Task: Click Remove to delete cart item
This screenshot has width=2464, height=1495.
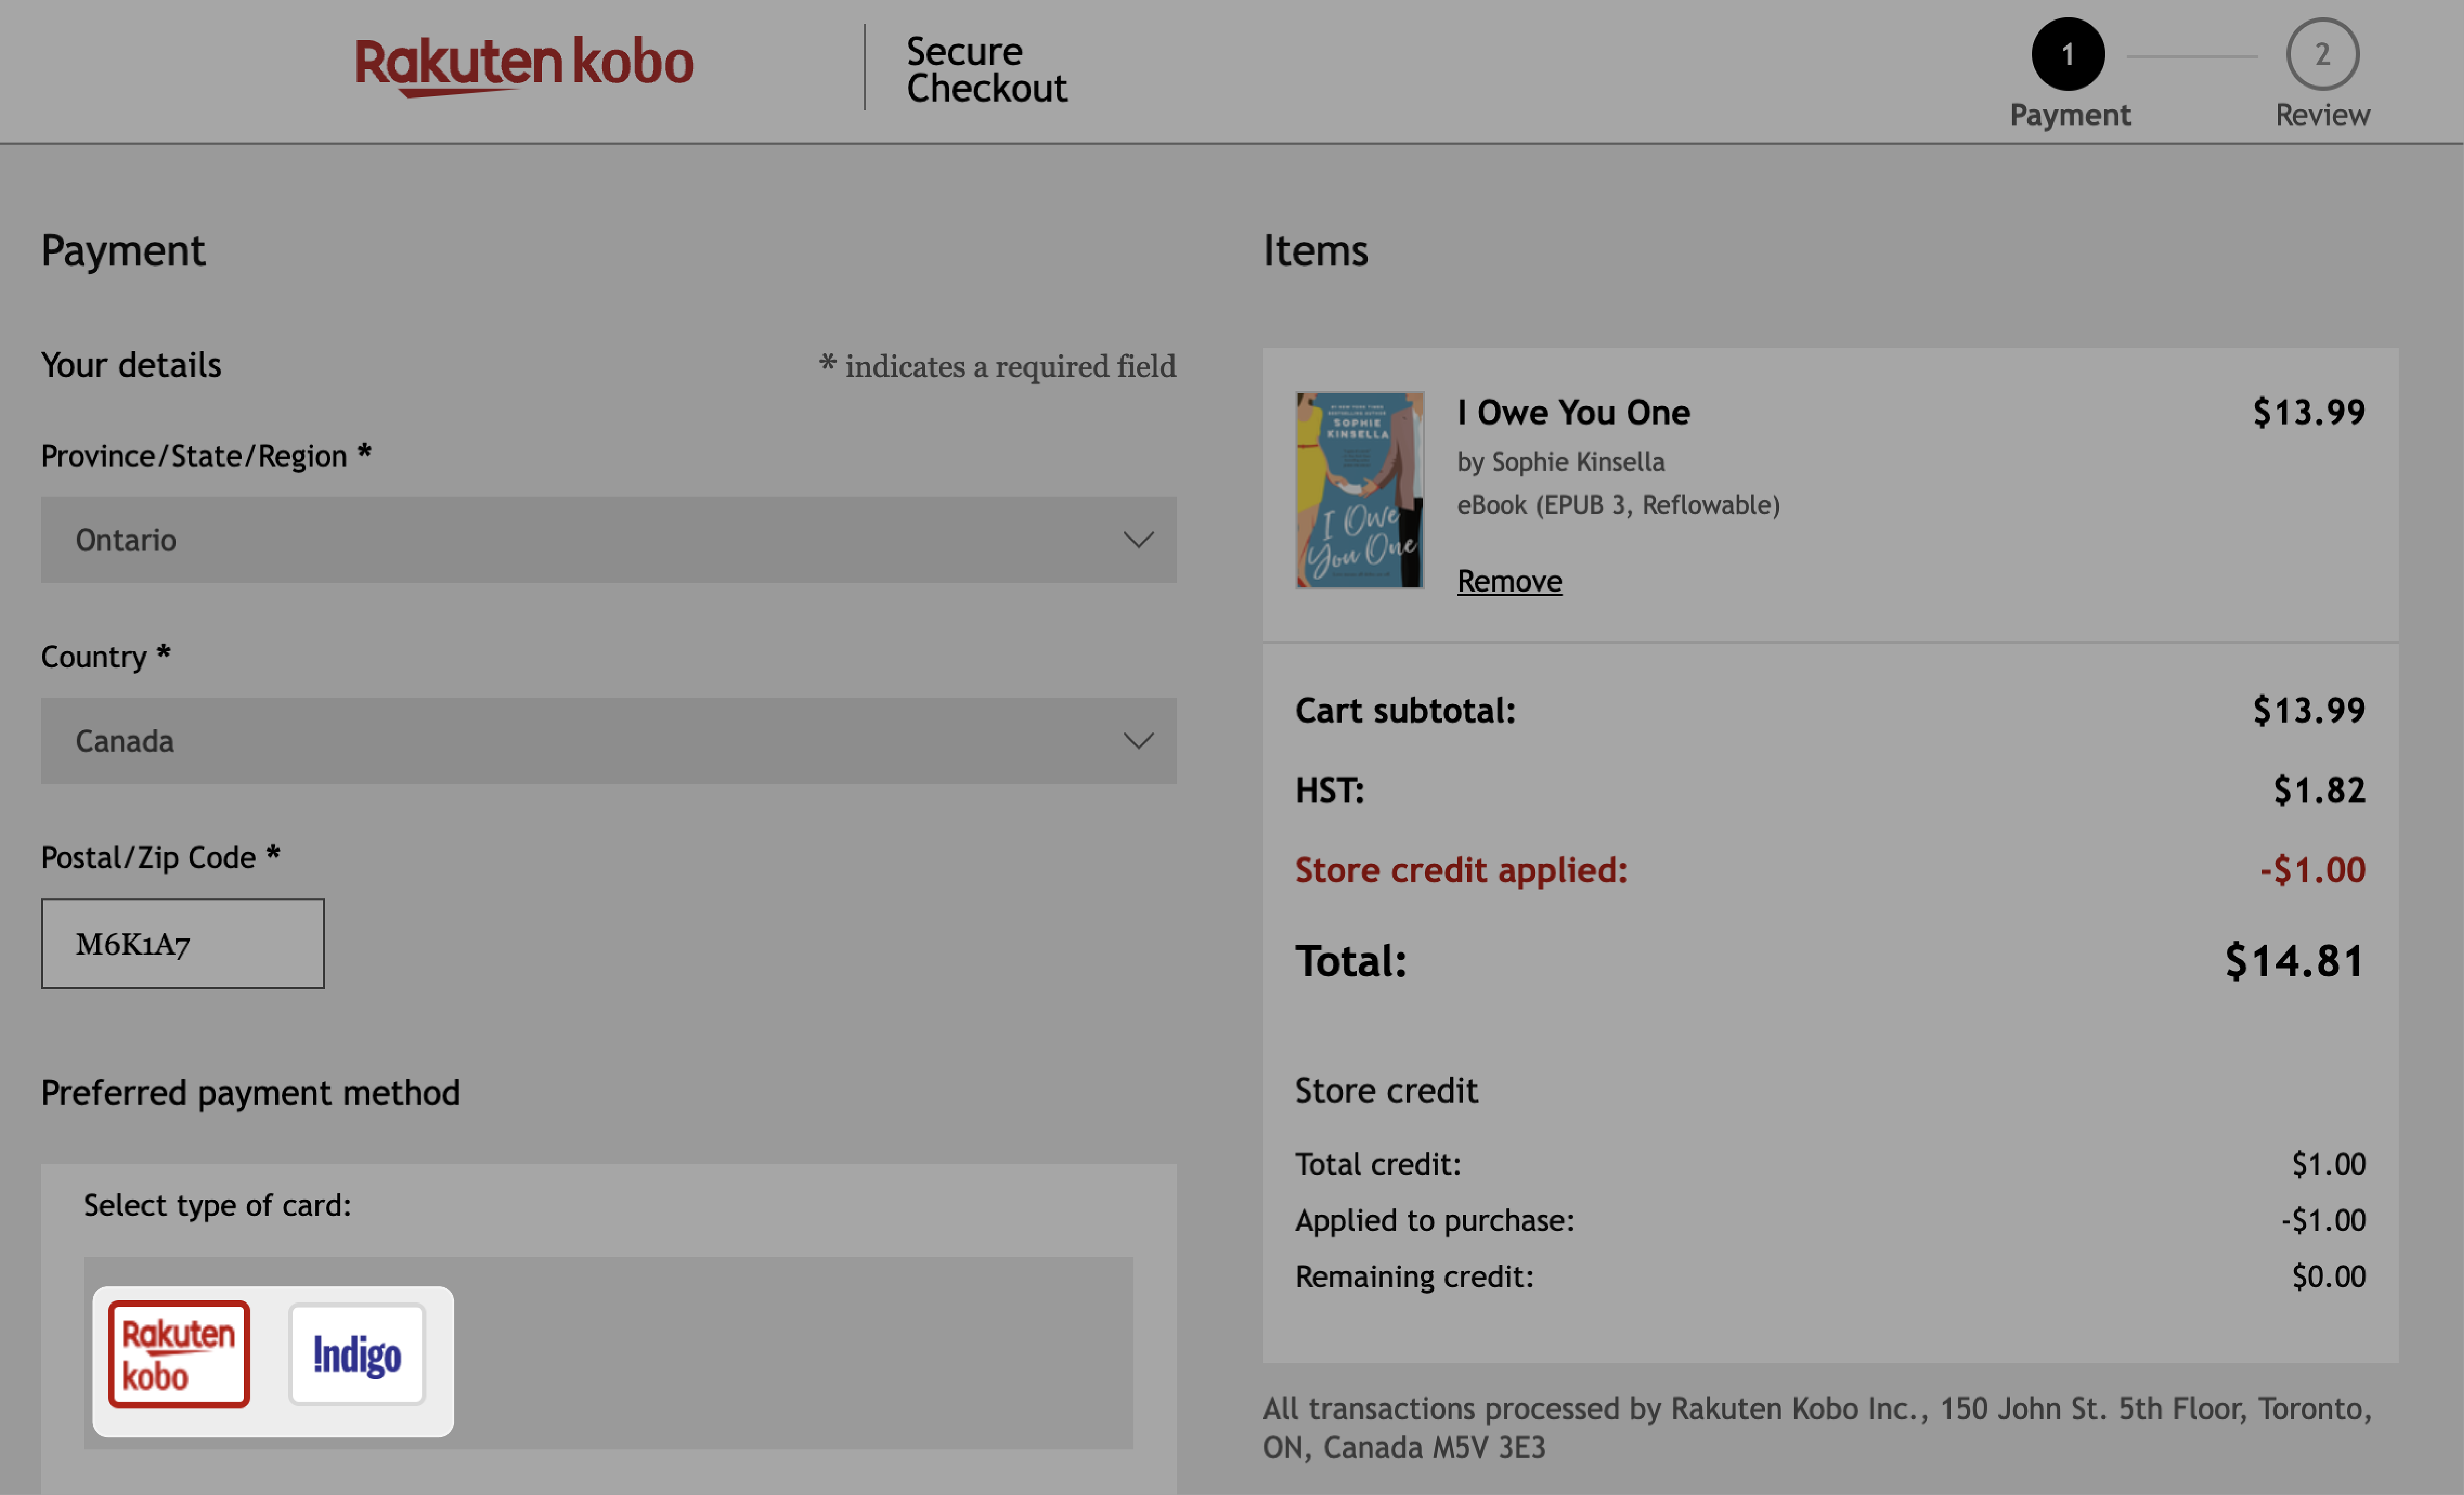Action: coord(1508,580)
